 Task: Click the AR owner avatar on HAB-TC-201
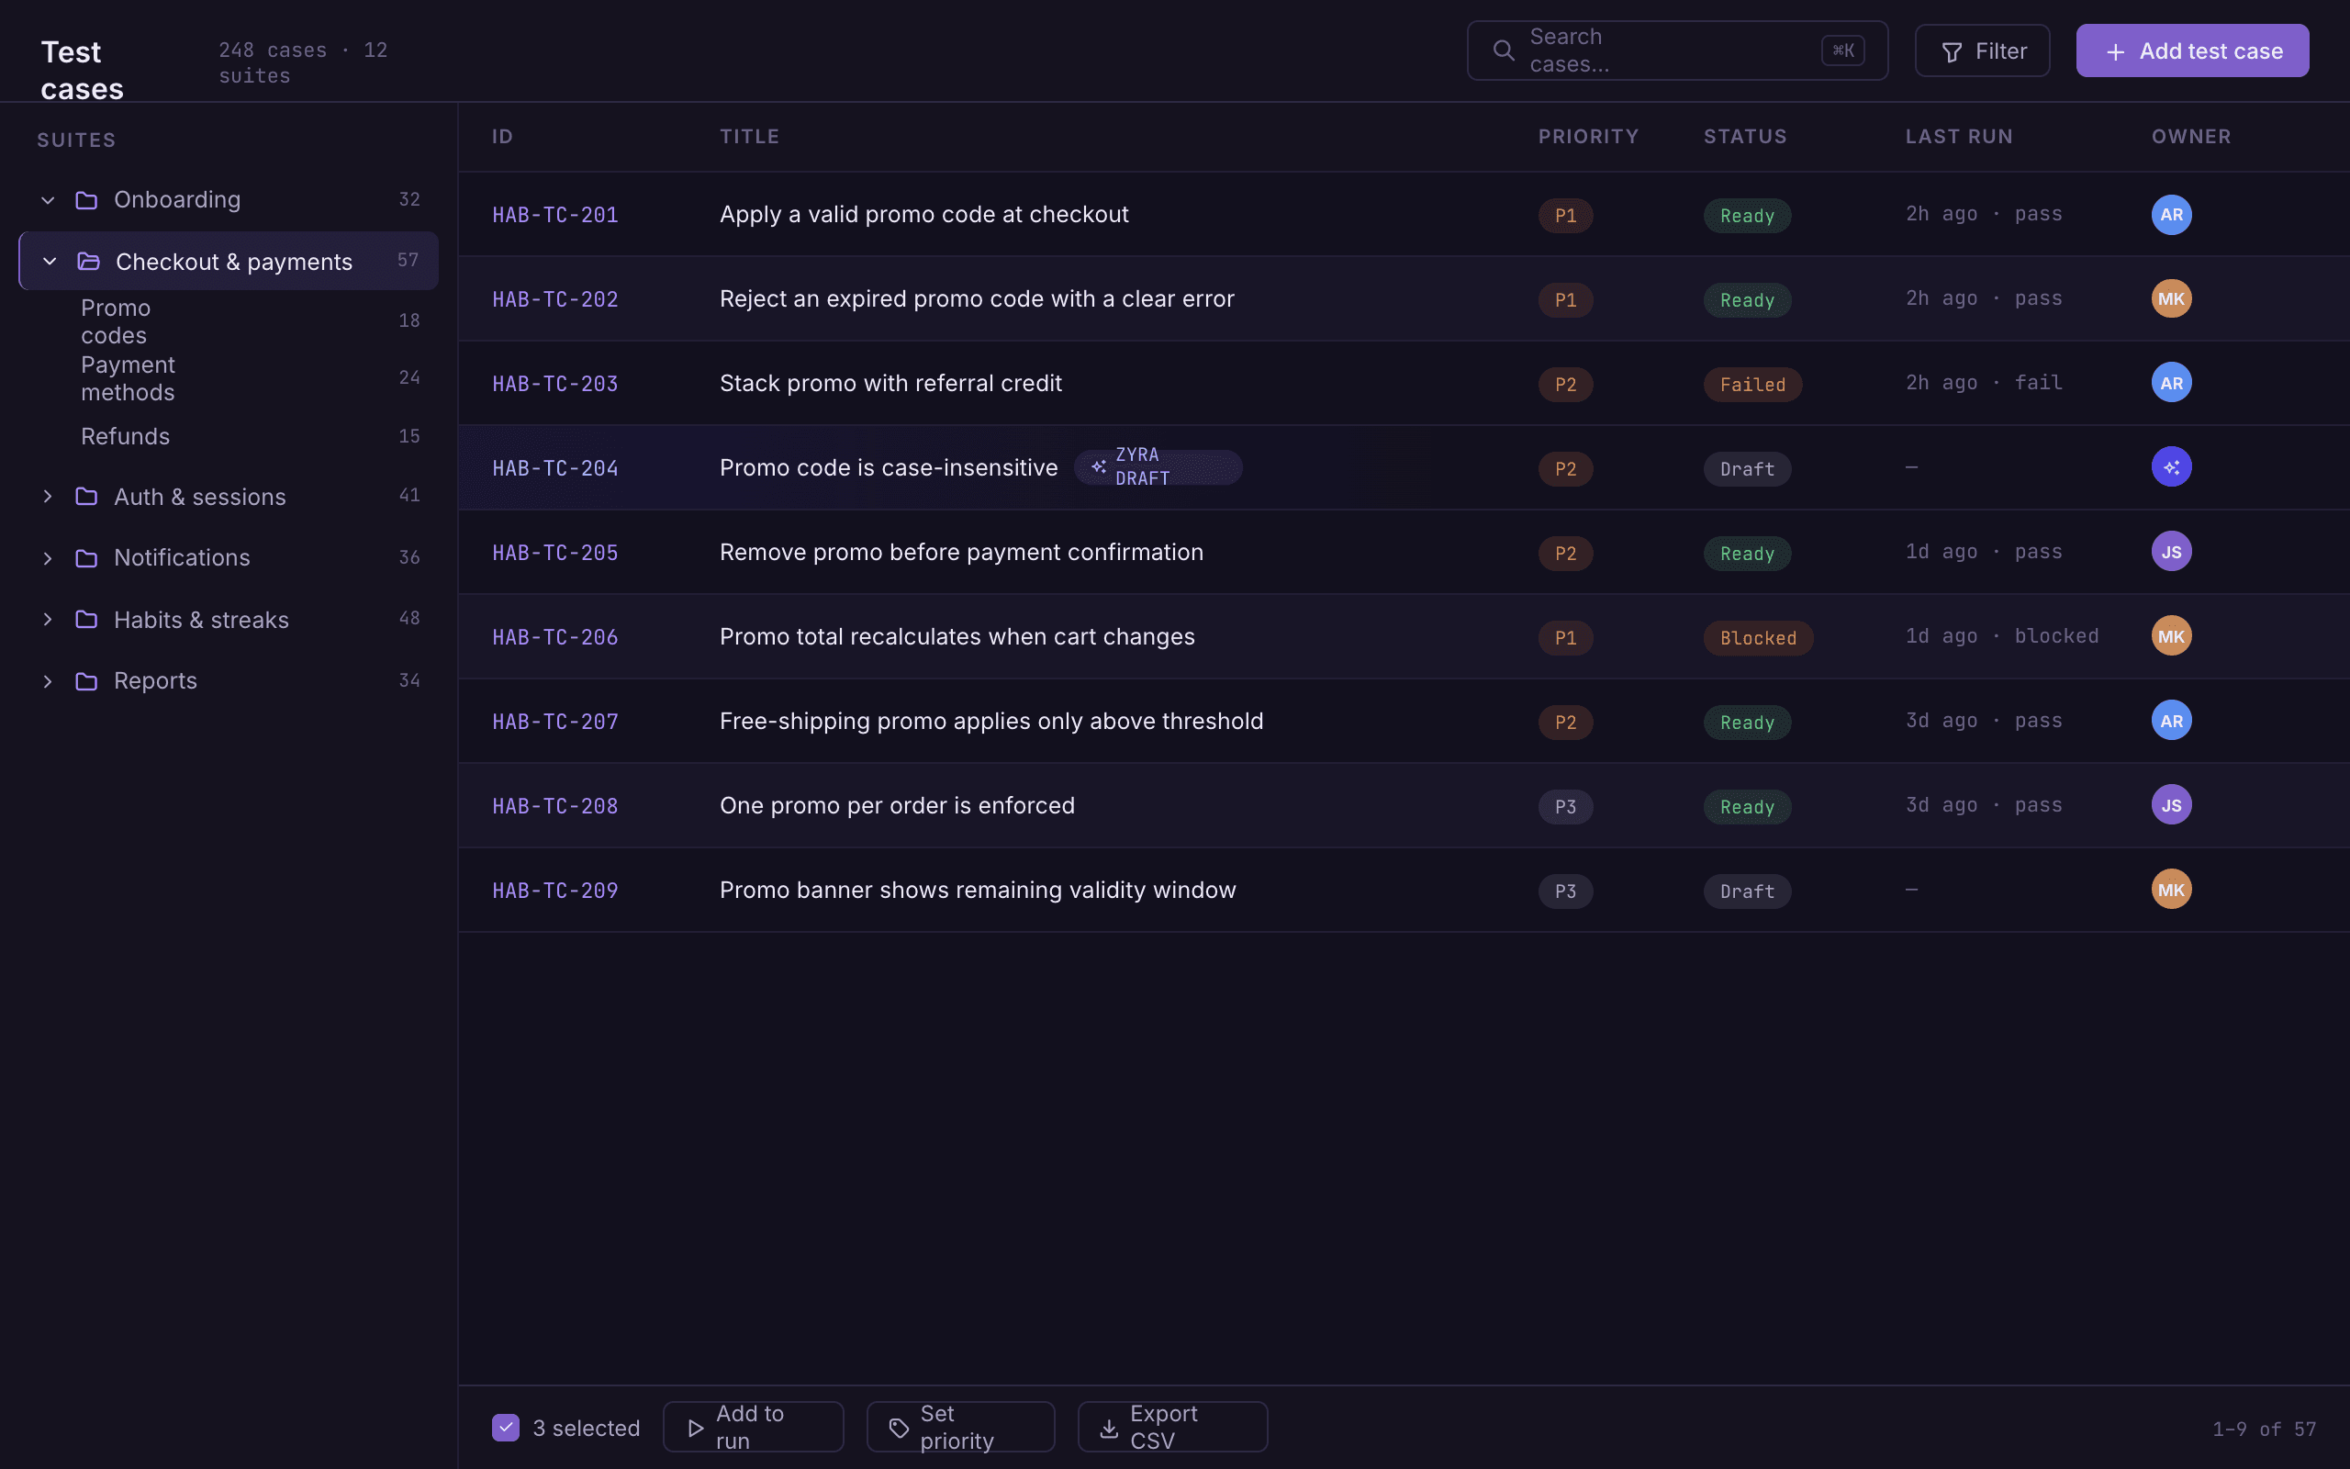click(x=2171, y=215)
